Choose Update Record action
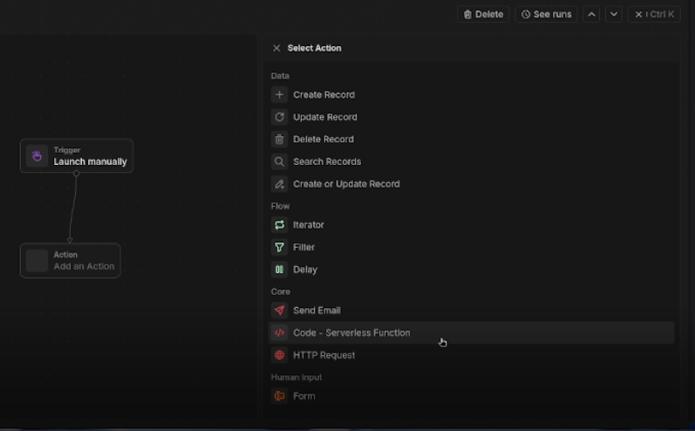695x431 pixels. [x=472, y=117]
